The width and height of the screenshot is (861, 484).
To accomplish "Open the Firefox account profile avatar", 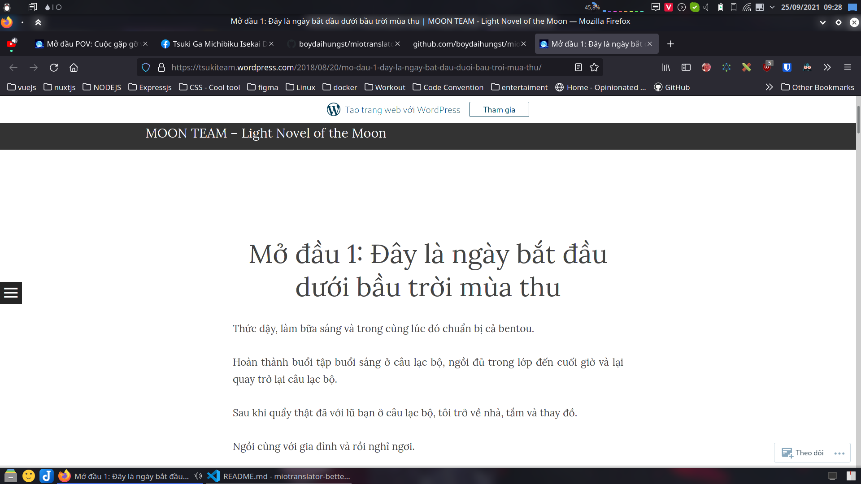I will coord(706,67).
